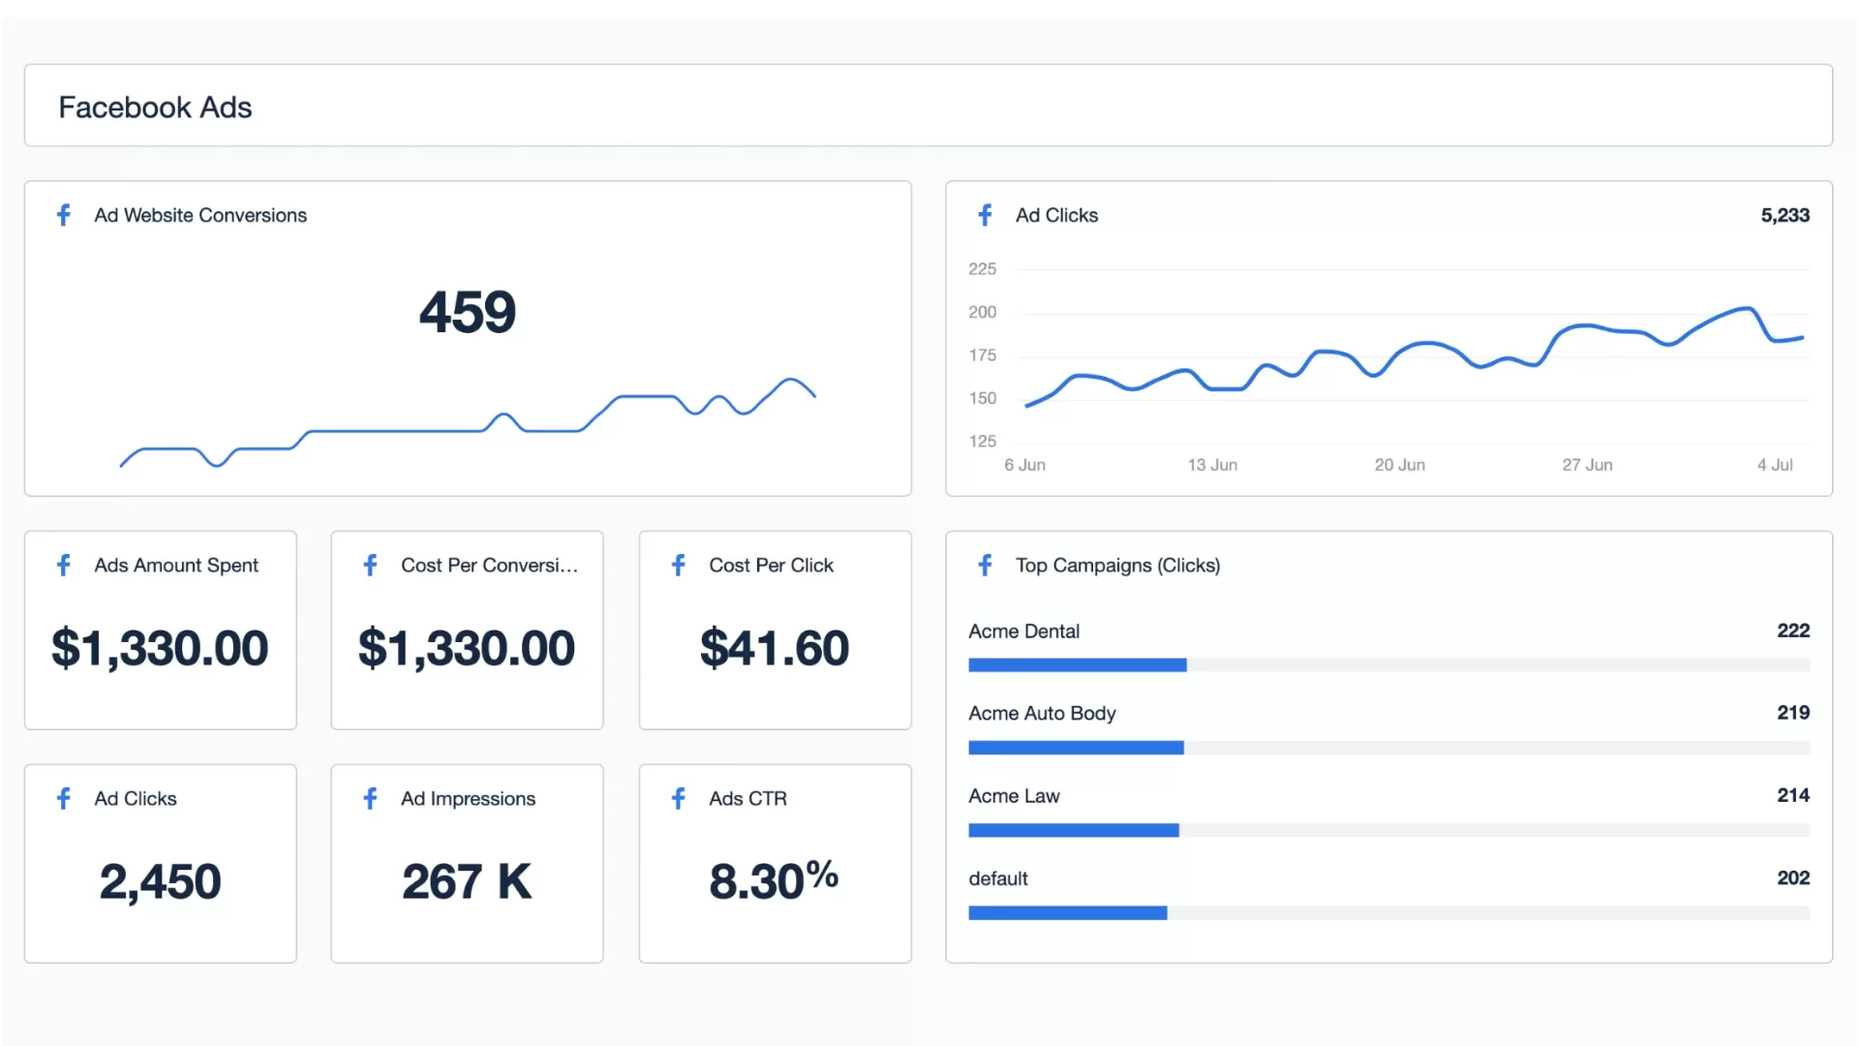The image size is (1859, 1046).
Task: Click the $41.60 Cost Per Click value
Action: coord(775,648)
